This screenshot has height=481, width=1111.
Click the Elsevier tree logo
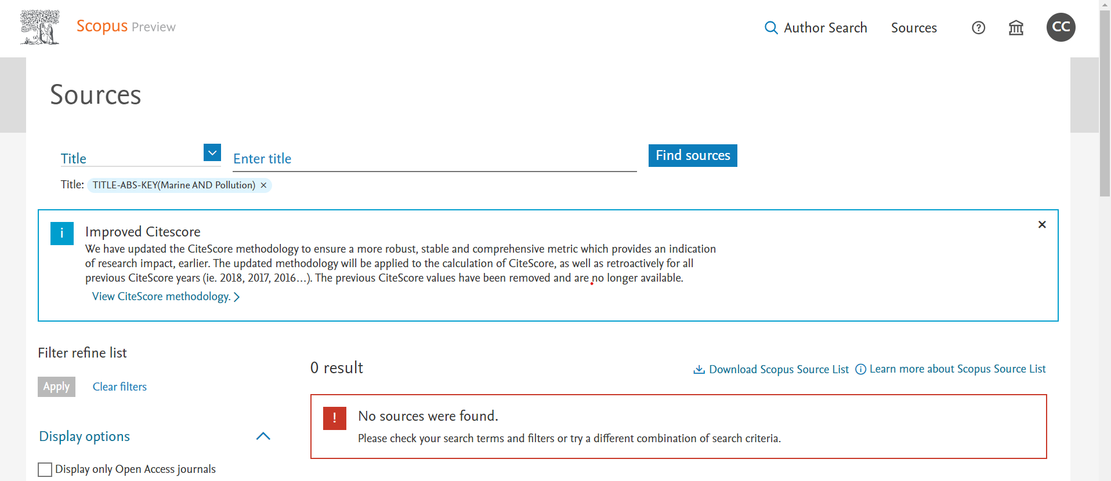click(39, 27)
